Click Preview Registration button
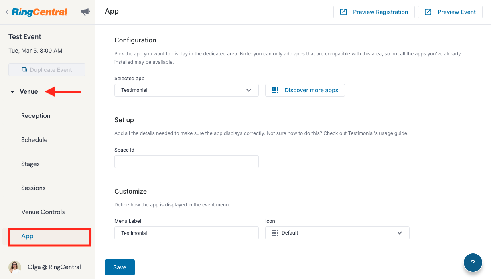The height and width of the screenshot is (279, 491). (374, 12)
